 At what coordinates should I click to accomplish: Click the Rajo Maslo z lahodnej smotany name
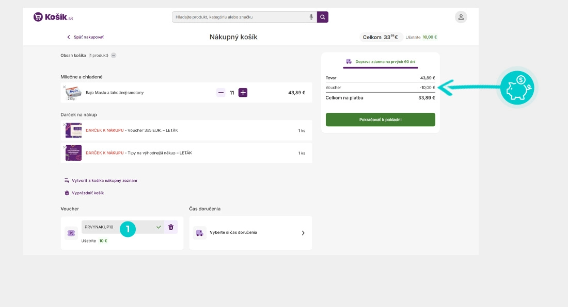115,93
